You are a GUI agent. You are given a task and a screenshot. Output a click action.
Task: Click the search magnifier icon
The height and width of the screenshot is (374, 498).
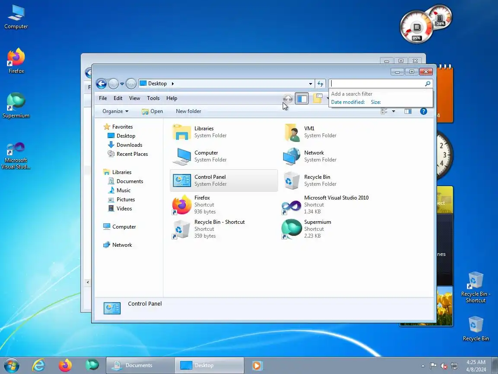coord(428,83)
